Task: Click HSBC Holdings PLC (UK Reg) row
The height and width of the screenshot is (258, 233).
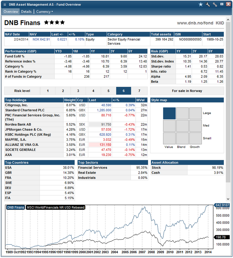Action: 76,135
